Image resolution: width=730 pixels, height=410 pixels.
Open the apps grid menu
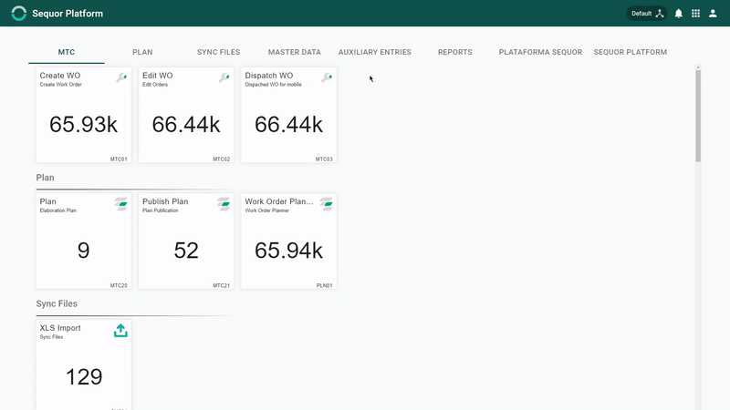(695, 14)
